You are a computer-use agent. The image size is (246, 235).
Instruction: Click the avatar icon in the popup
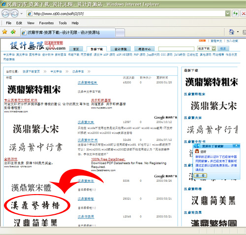(x=197, y=151)
